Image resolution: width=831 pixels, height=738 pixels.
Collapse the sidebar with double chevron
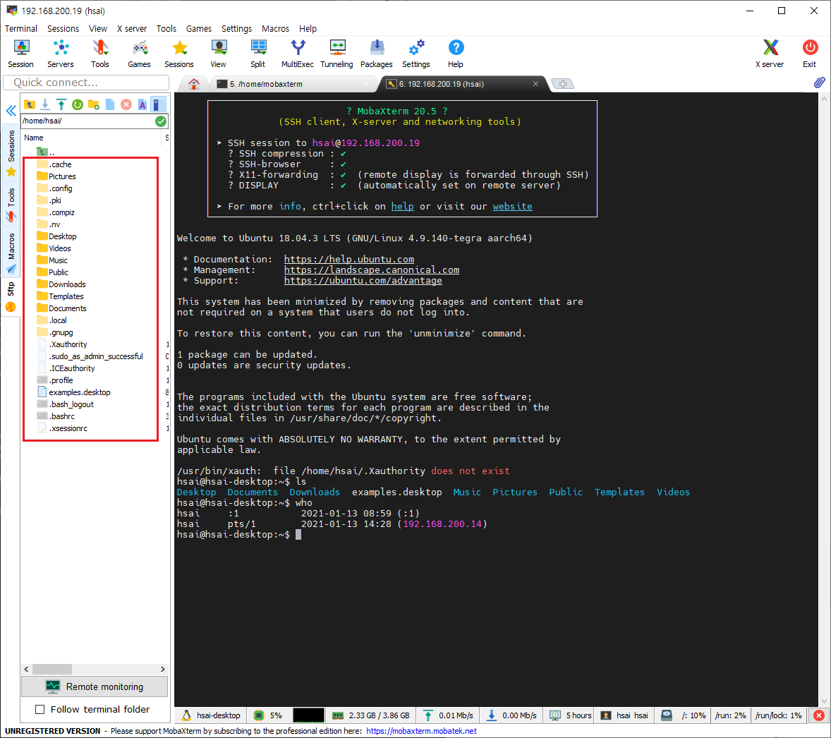[x=11, y=111]
